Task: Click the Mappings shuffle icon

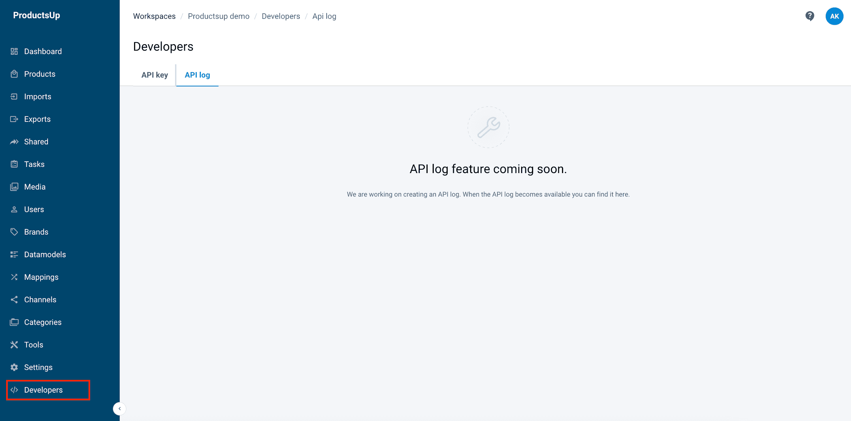Action: (x=14, y=277)
